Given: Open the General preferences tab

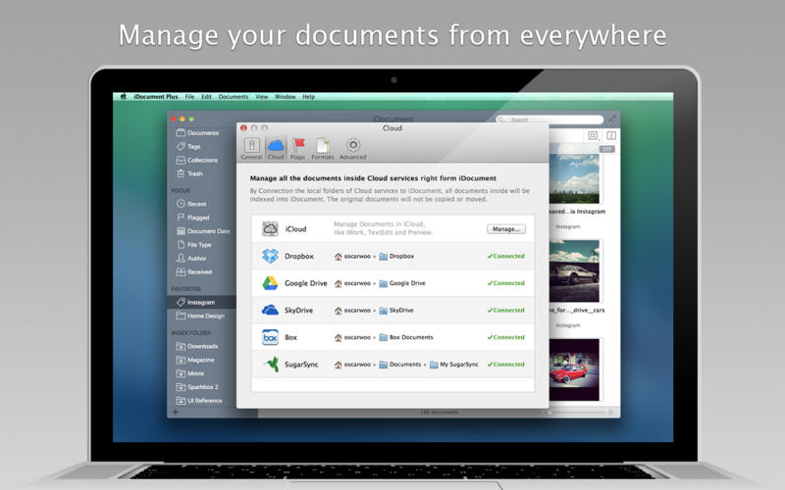Looking at the screenshot, I should click(251, 149).
